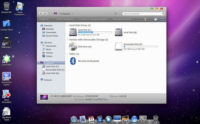Launch CianoDock desktop shortcut
Image resolution: width=200 pixels, height=124 pixels.
coord(6,60)
